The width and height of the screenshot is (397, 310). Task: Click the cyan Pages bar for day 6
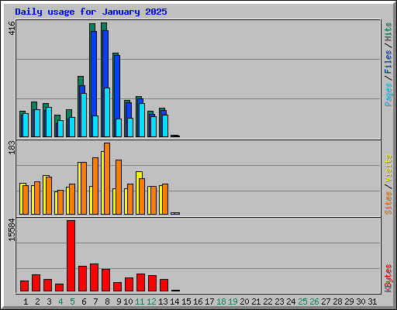pos(84,115)
